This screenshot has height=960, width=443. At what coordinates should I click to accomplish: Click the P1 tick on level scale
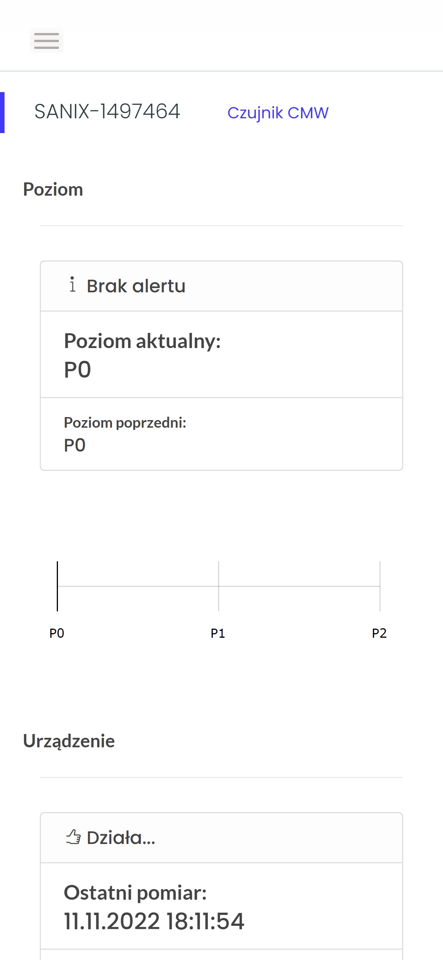coord(218,586)
